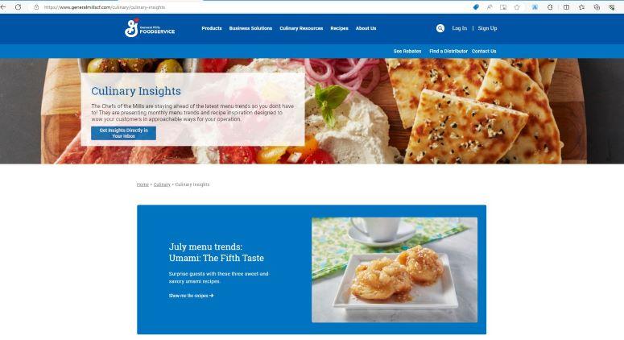Open the Recipes menu
Screen dimensions: 624x340
point(340,28)
